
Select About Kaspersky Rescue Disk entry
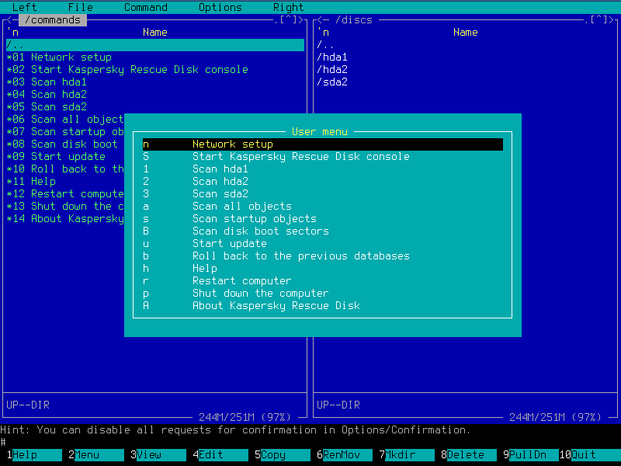click(x=323, y=305)
